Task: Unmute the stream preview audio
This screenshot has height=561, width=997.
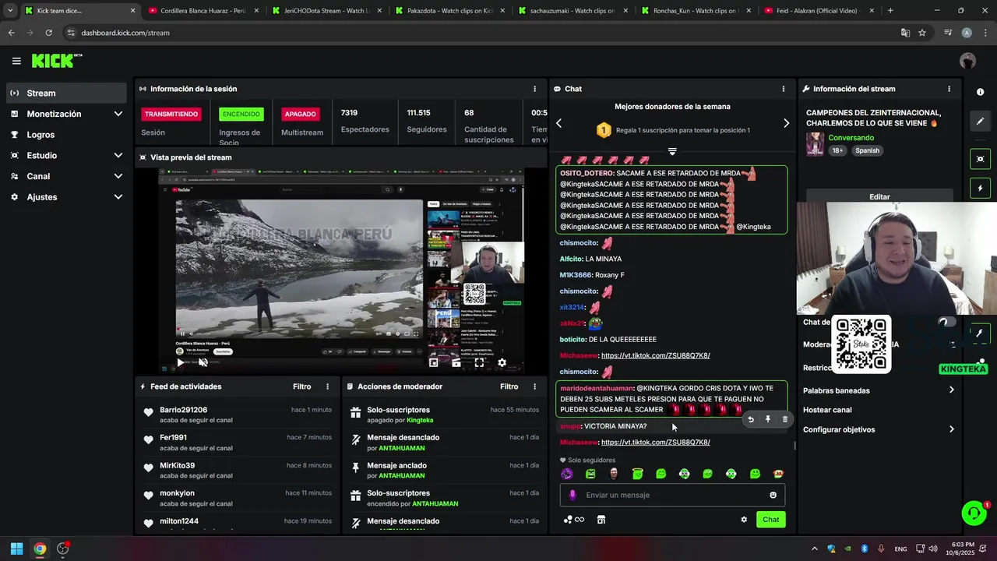Action: tap(203, 362)
